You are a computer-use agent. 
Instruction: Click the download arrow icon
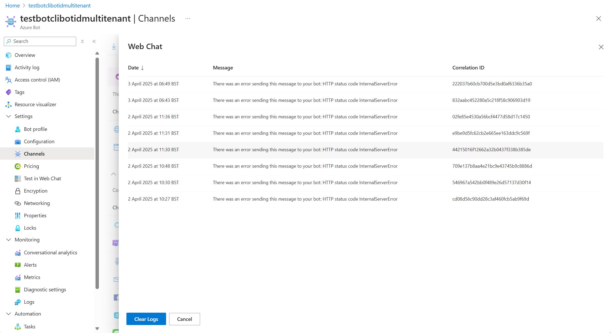[x=114, y=46]
